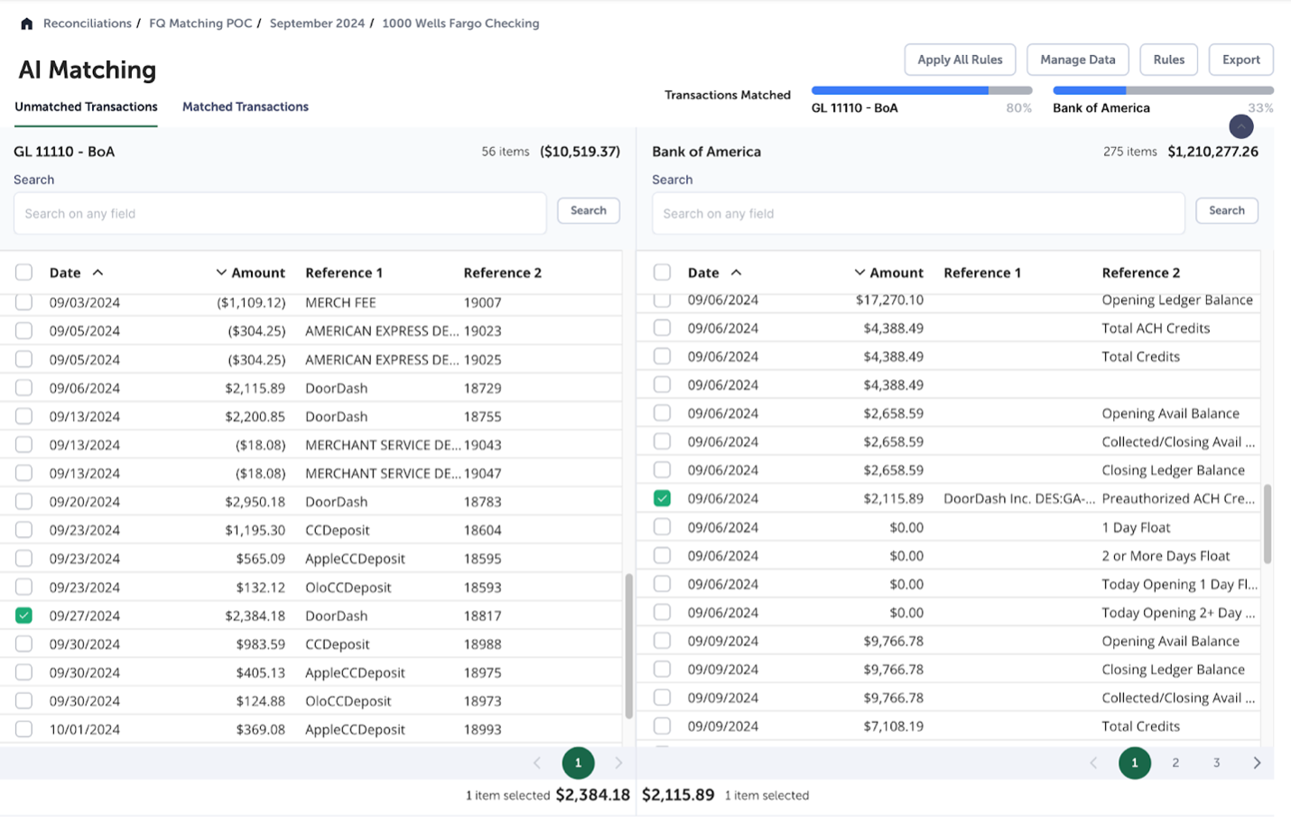Sort Bank of America table by Date arrow

pos(736,273)
